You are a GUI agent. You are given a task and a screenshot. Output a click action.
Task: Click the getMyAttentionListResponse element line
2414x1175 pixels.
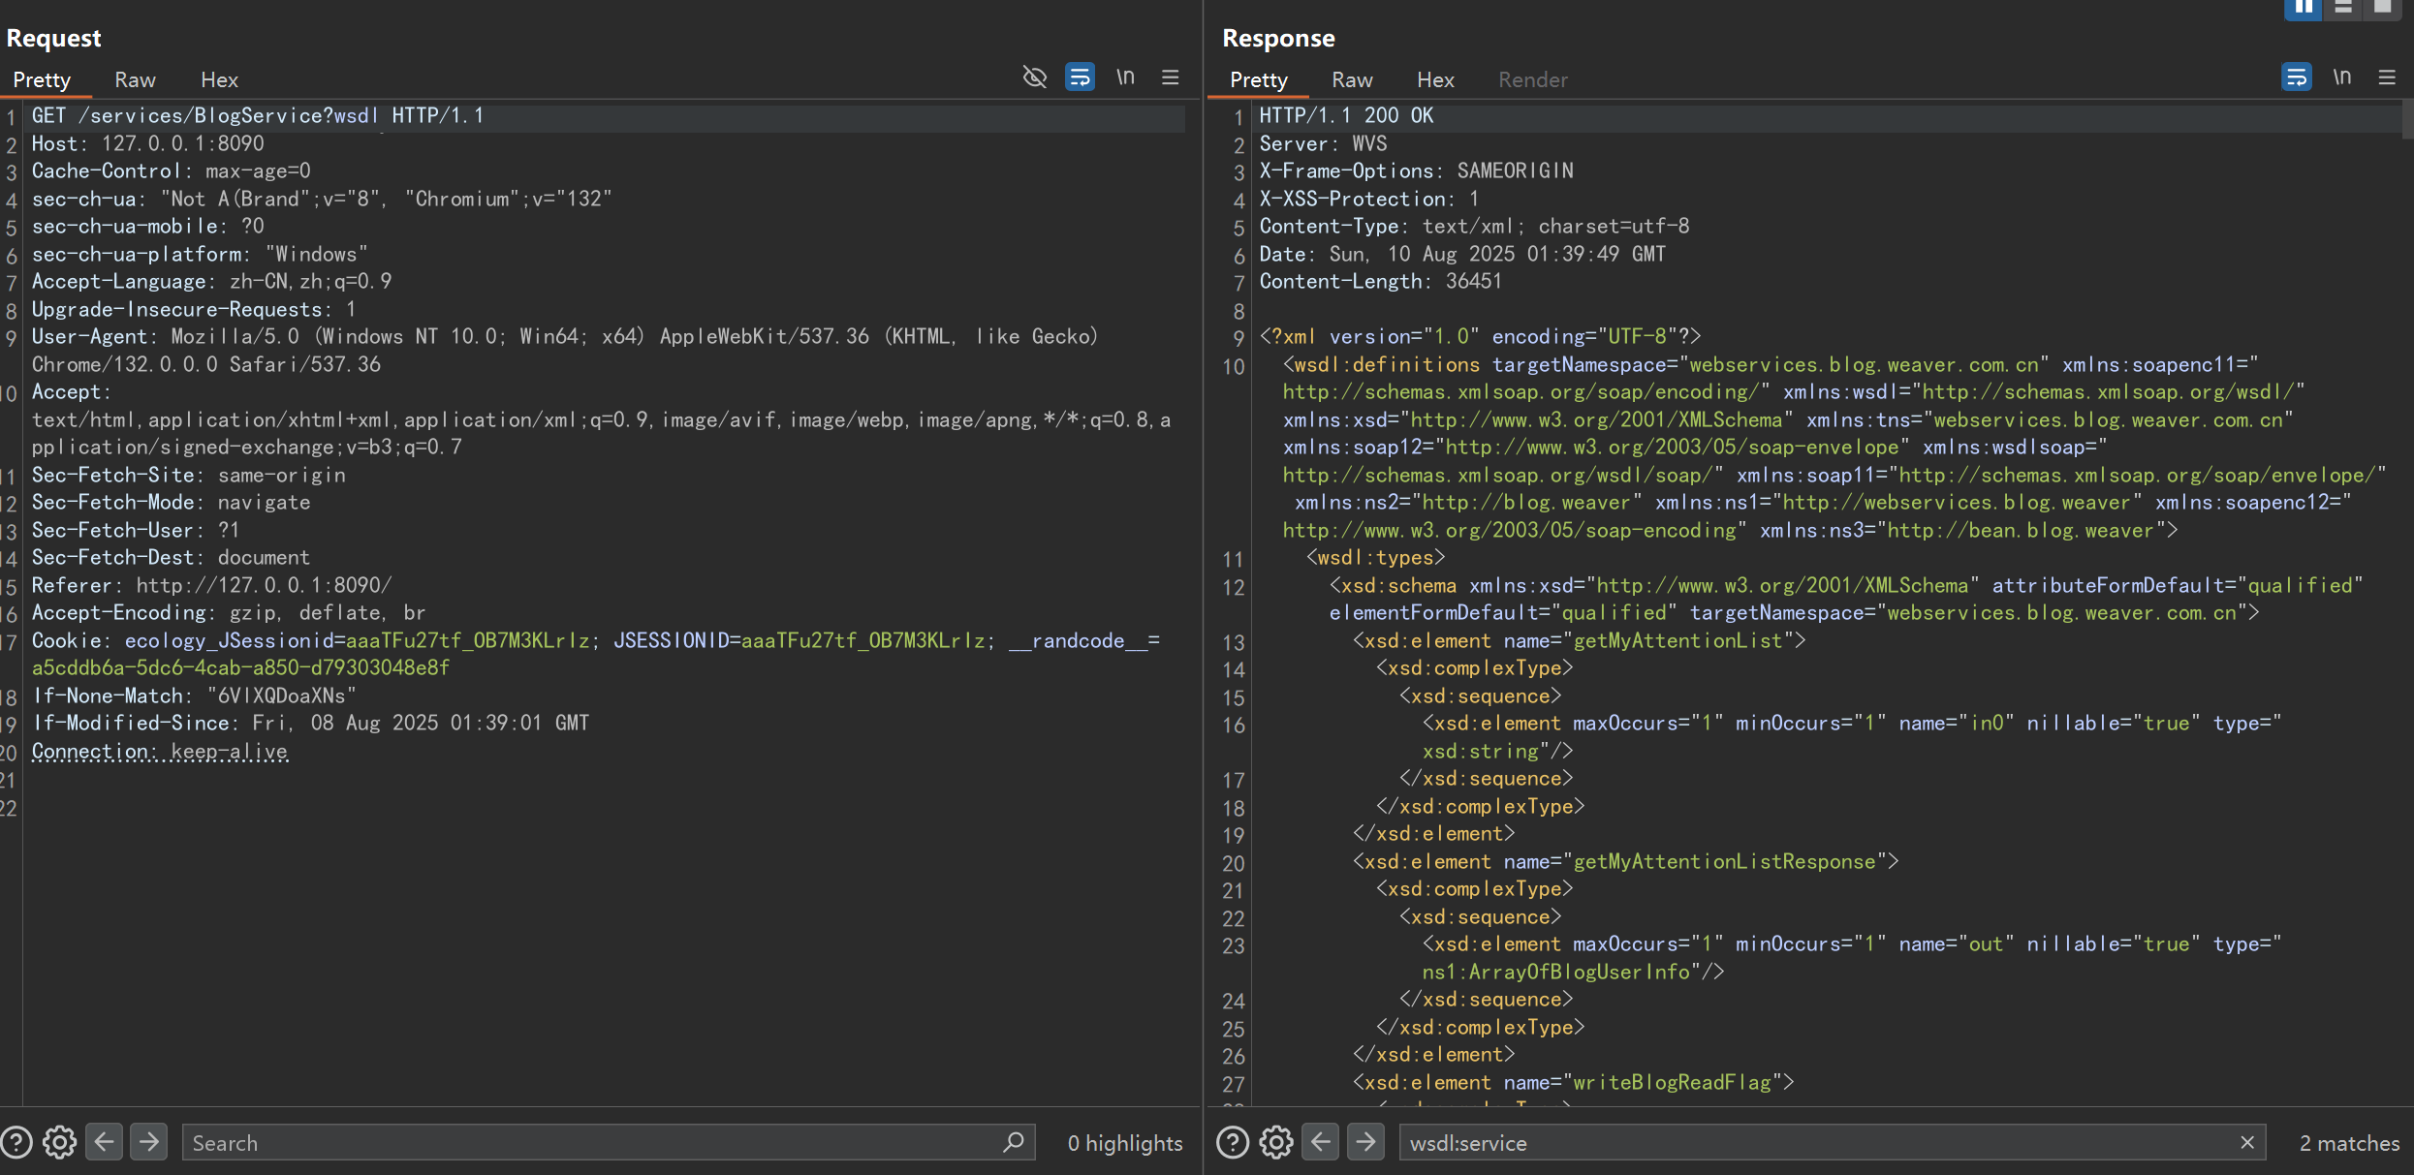coord(1626,861)
